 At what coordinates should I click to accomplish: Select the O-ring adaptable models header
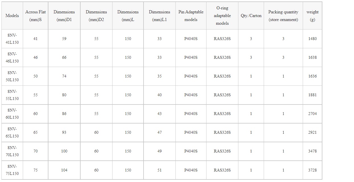pyautogui.click(x=222, y=16)
